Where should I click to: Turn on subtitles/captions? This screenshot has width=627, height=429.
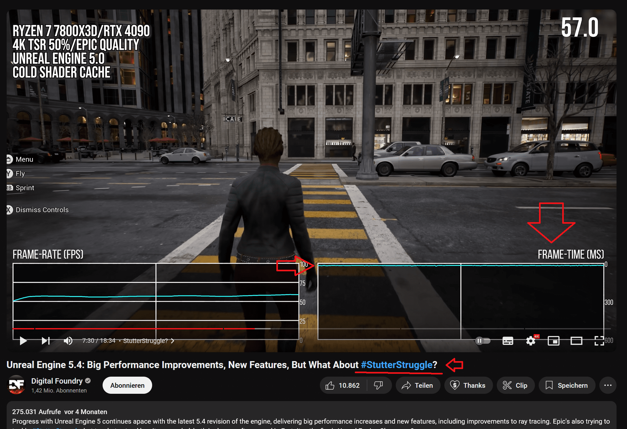pos(508,341)
